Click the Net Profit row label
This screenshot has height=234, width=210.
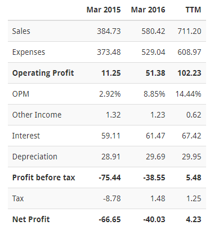[31, 219]
